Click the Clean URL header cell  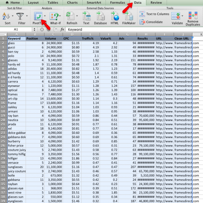183,38
